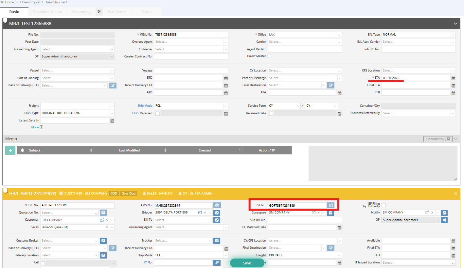Click the memo notification bell icon

23,150
